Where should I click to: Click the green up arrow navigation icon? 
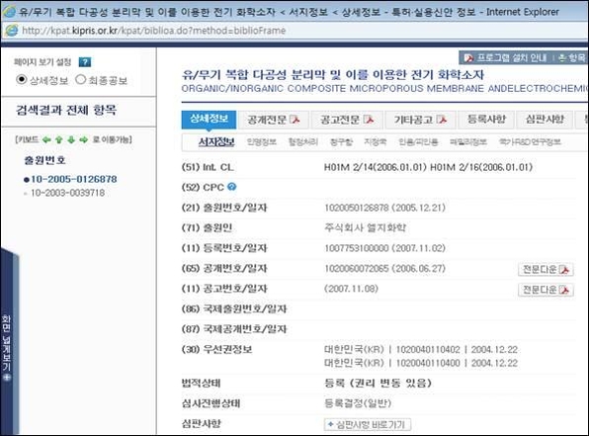tap(59, 139)
